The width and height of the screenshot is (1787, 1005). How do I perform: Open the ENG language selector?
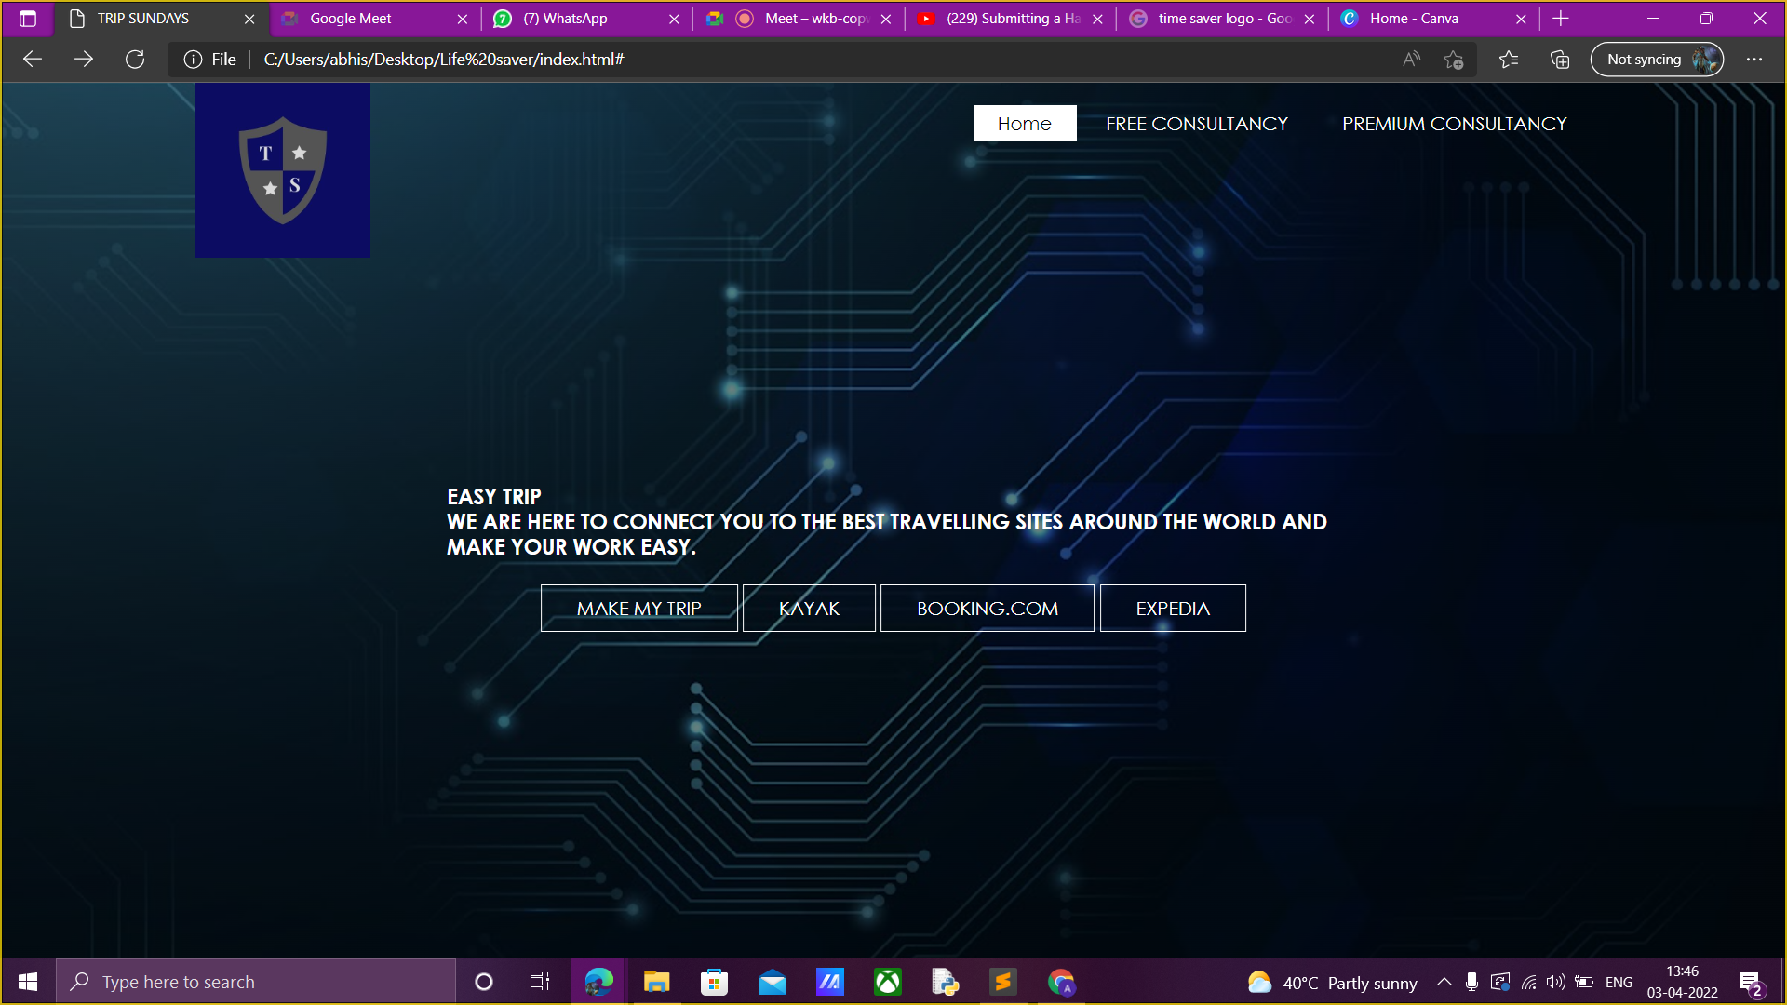tap(1619, 983)
